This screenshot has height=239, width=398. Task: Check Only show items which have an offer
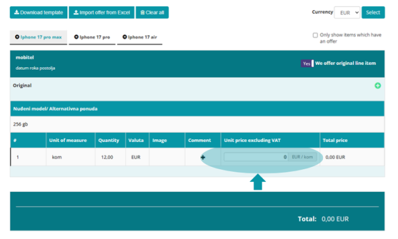[315, 35]
